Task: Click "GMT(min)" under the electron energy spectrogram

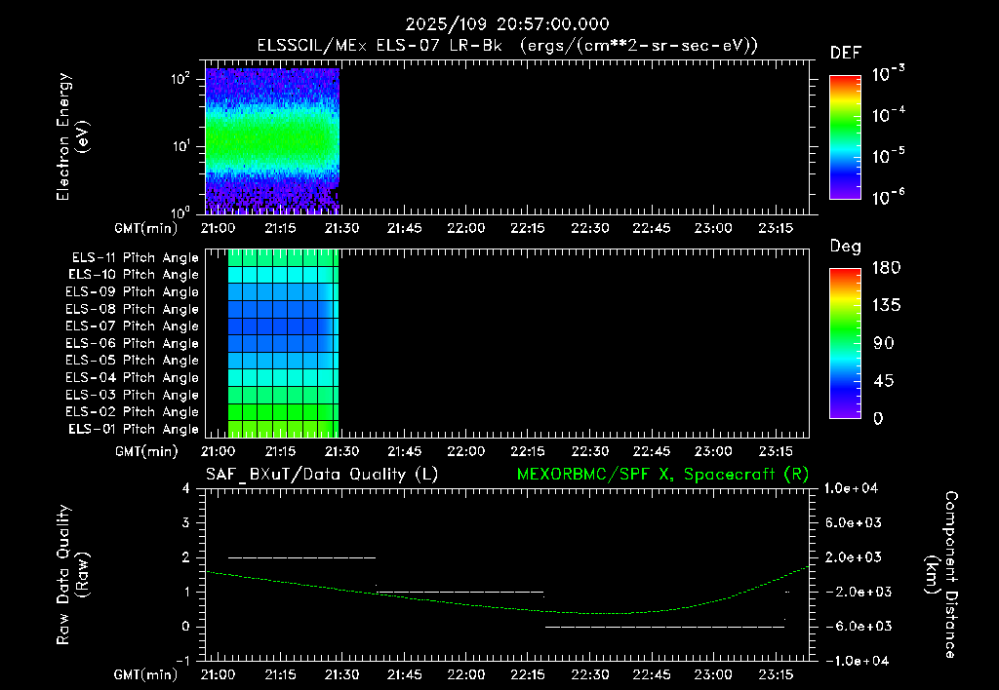Action: coord(146,228)
